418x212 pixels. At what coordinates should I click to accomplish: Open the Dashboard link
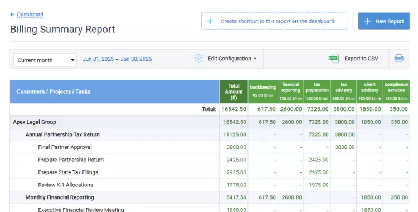tap(30, 15)
